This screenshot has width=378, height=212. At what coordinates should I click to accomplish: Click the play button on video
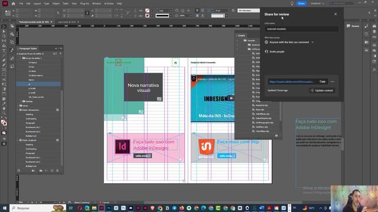click(x=231, y=98)
